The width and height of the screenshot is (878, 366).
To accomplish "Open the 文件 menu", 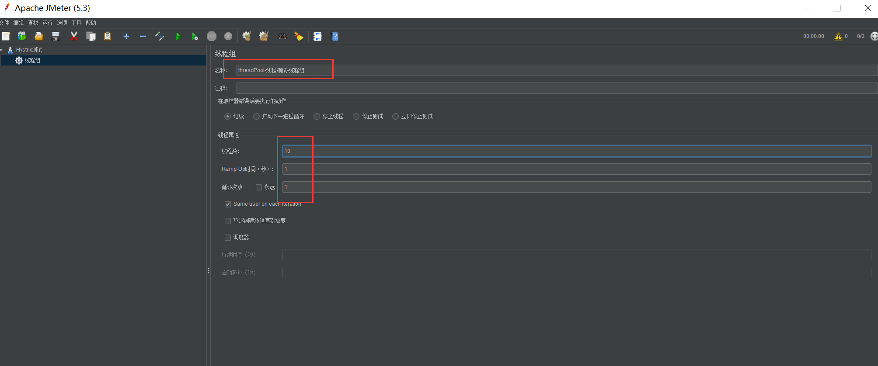I will 4,23.
